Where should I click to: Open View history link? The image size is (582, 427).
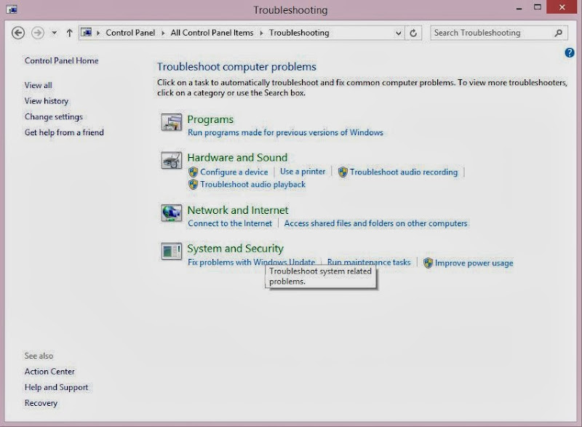tap(47, 101)
